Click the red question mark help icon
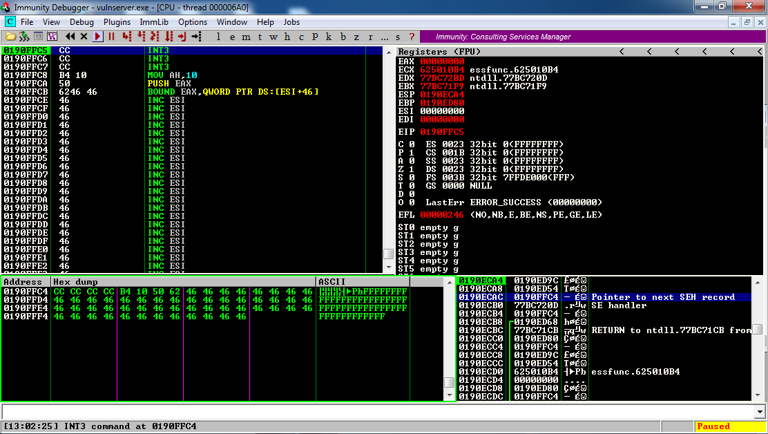 pyautogui.click(x=412, y=37)
